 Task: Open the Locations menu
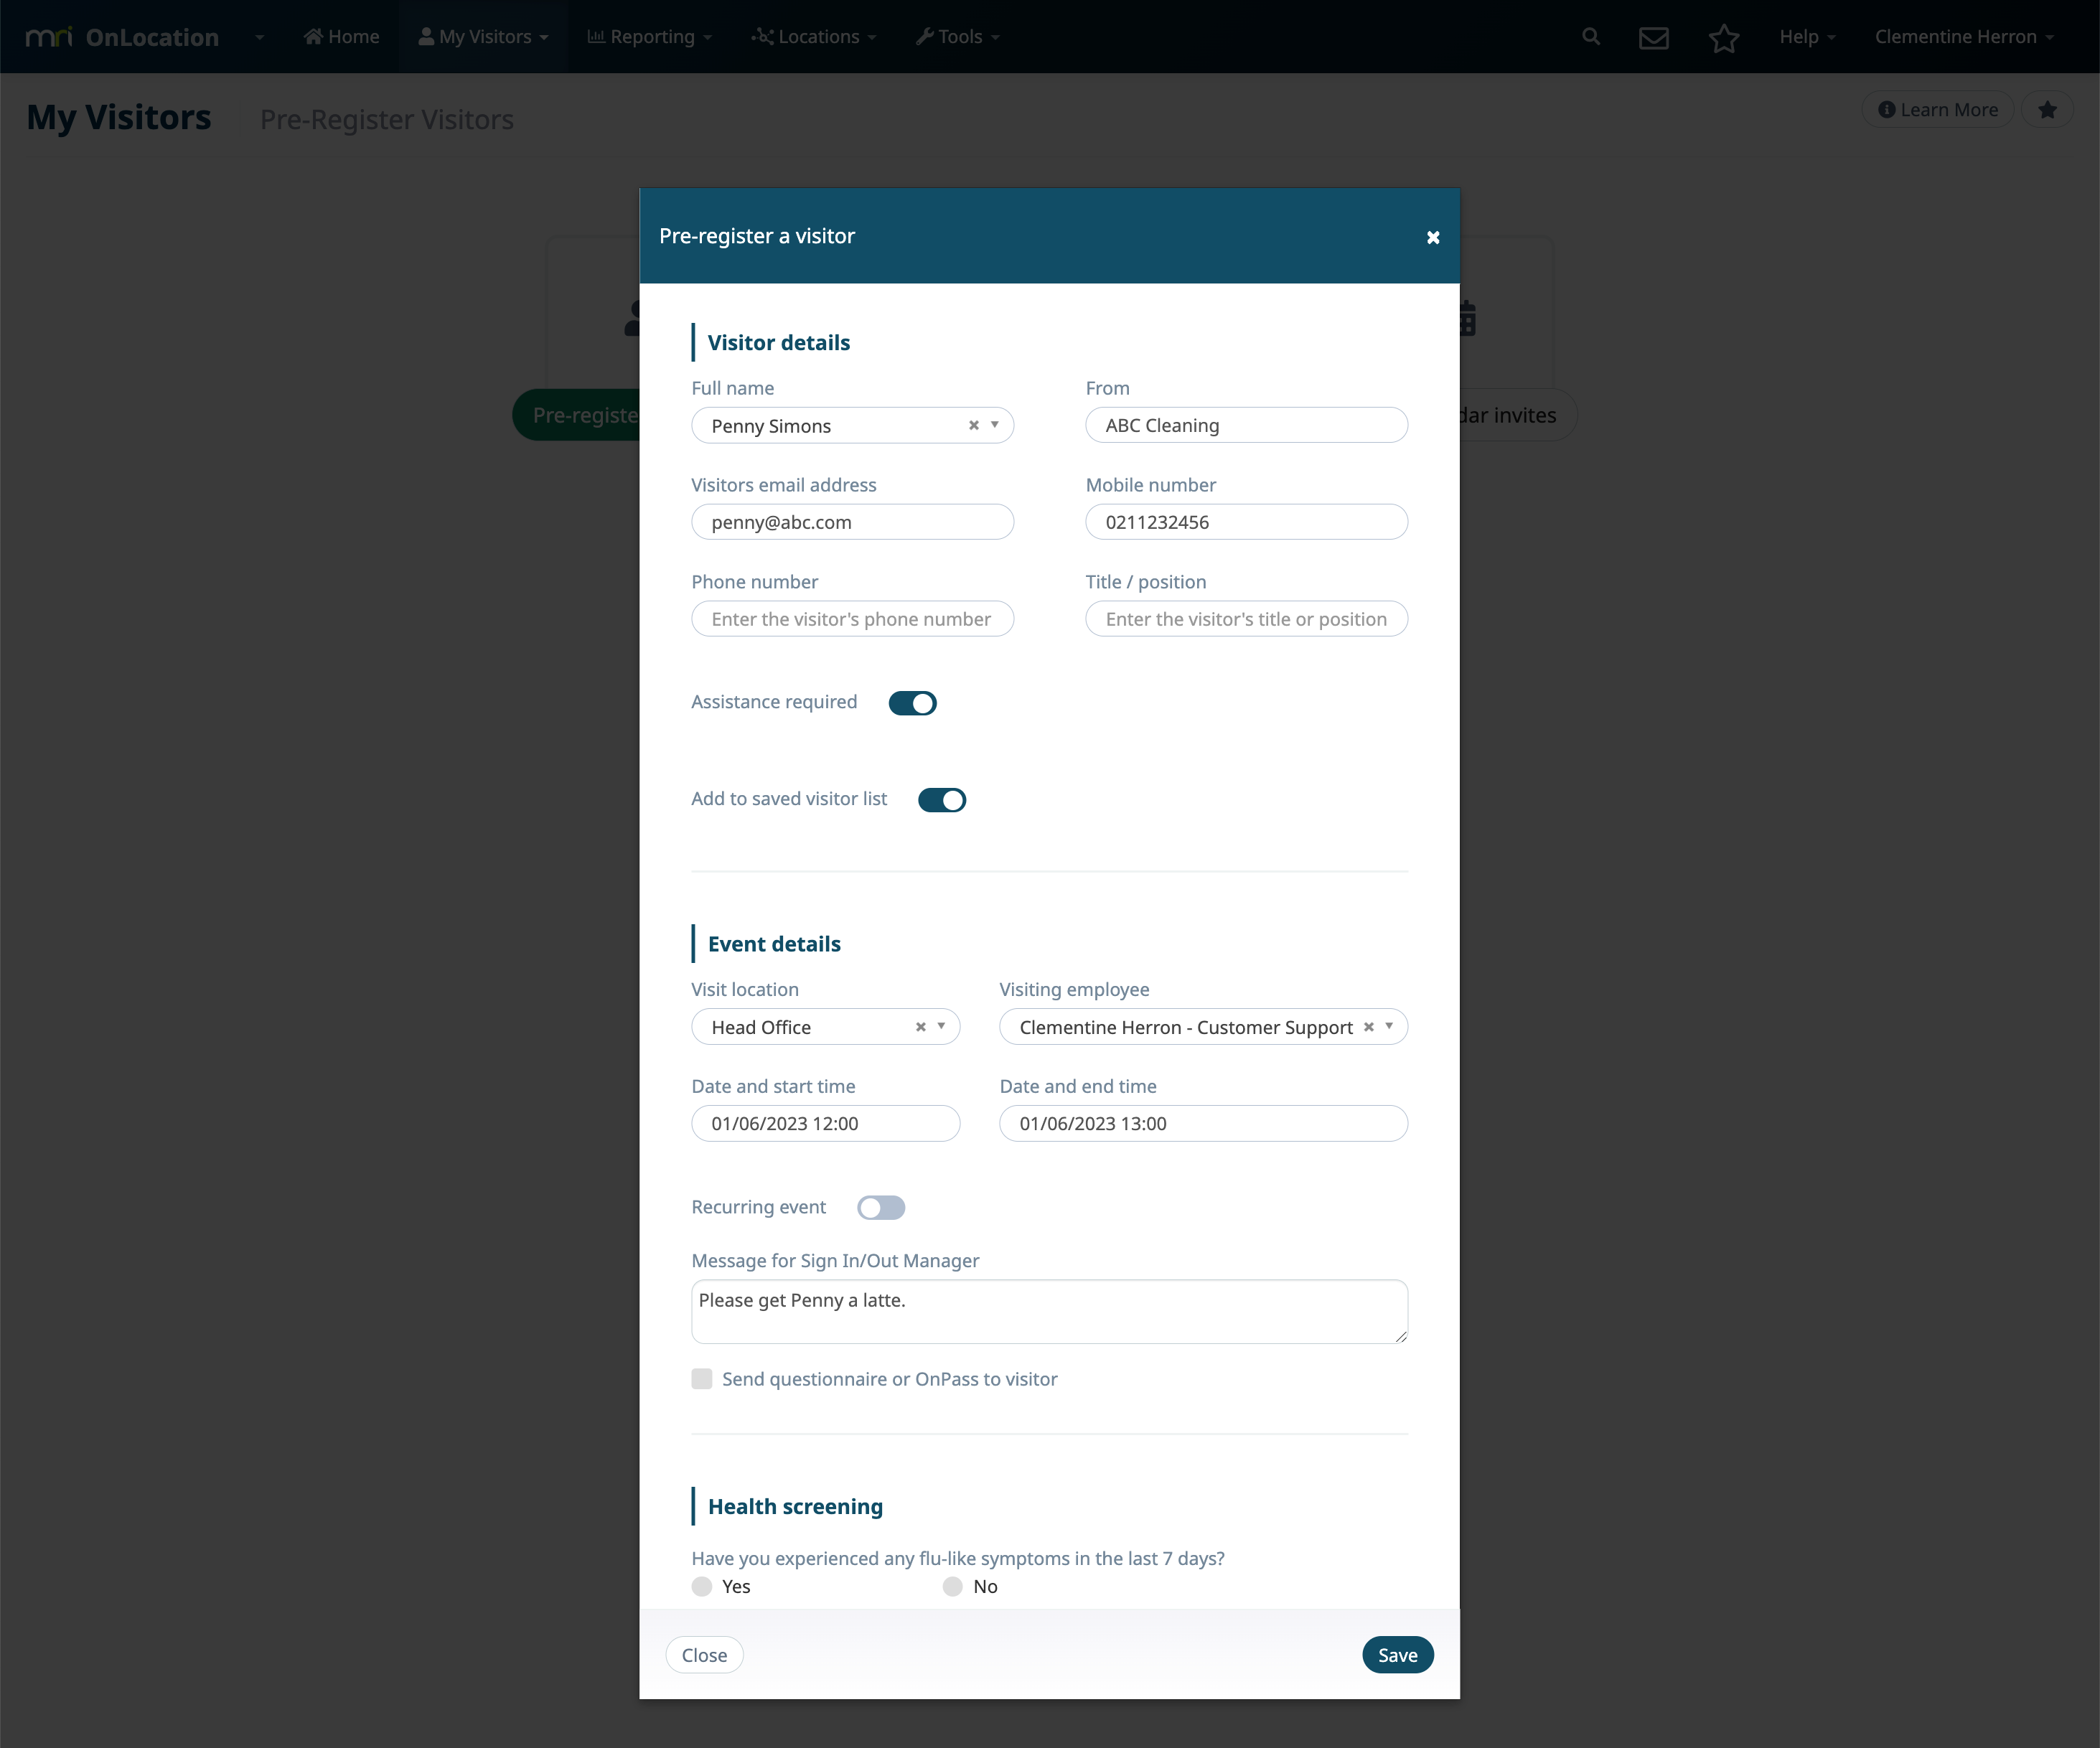814,37
